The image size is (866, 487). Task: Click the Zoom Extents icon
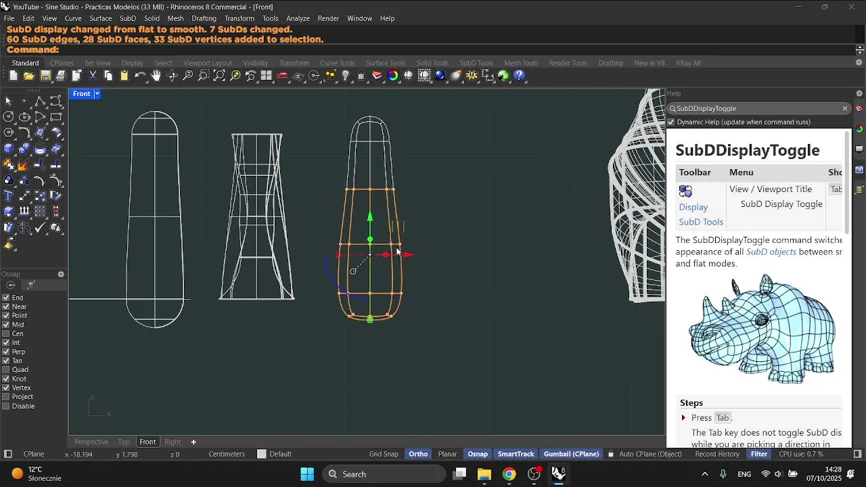(219, 76)
